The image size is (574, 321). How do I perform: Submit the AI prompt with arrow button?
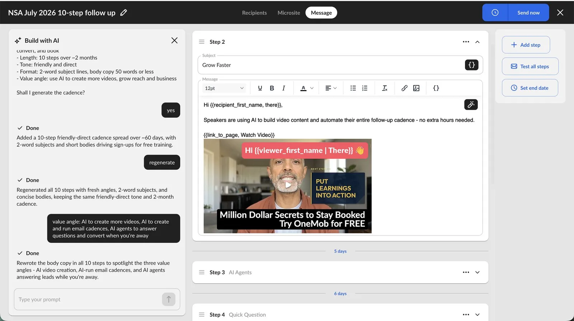pyautogui.click(x=169, y=299)
